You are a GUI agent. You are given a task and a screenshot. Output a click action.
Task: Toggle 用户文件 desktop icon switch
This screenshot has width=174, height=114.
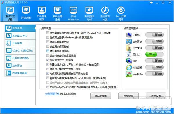click(154, 48)
